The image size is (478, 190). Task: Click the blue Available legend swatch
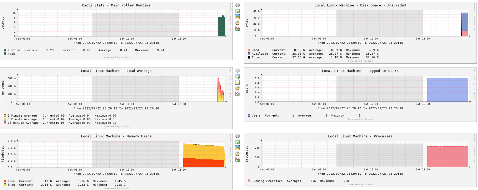249,54
